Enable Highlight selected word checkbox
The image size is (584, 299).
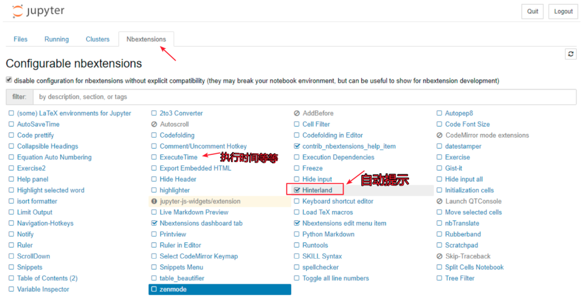[11, 190]
